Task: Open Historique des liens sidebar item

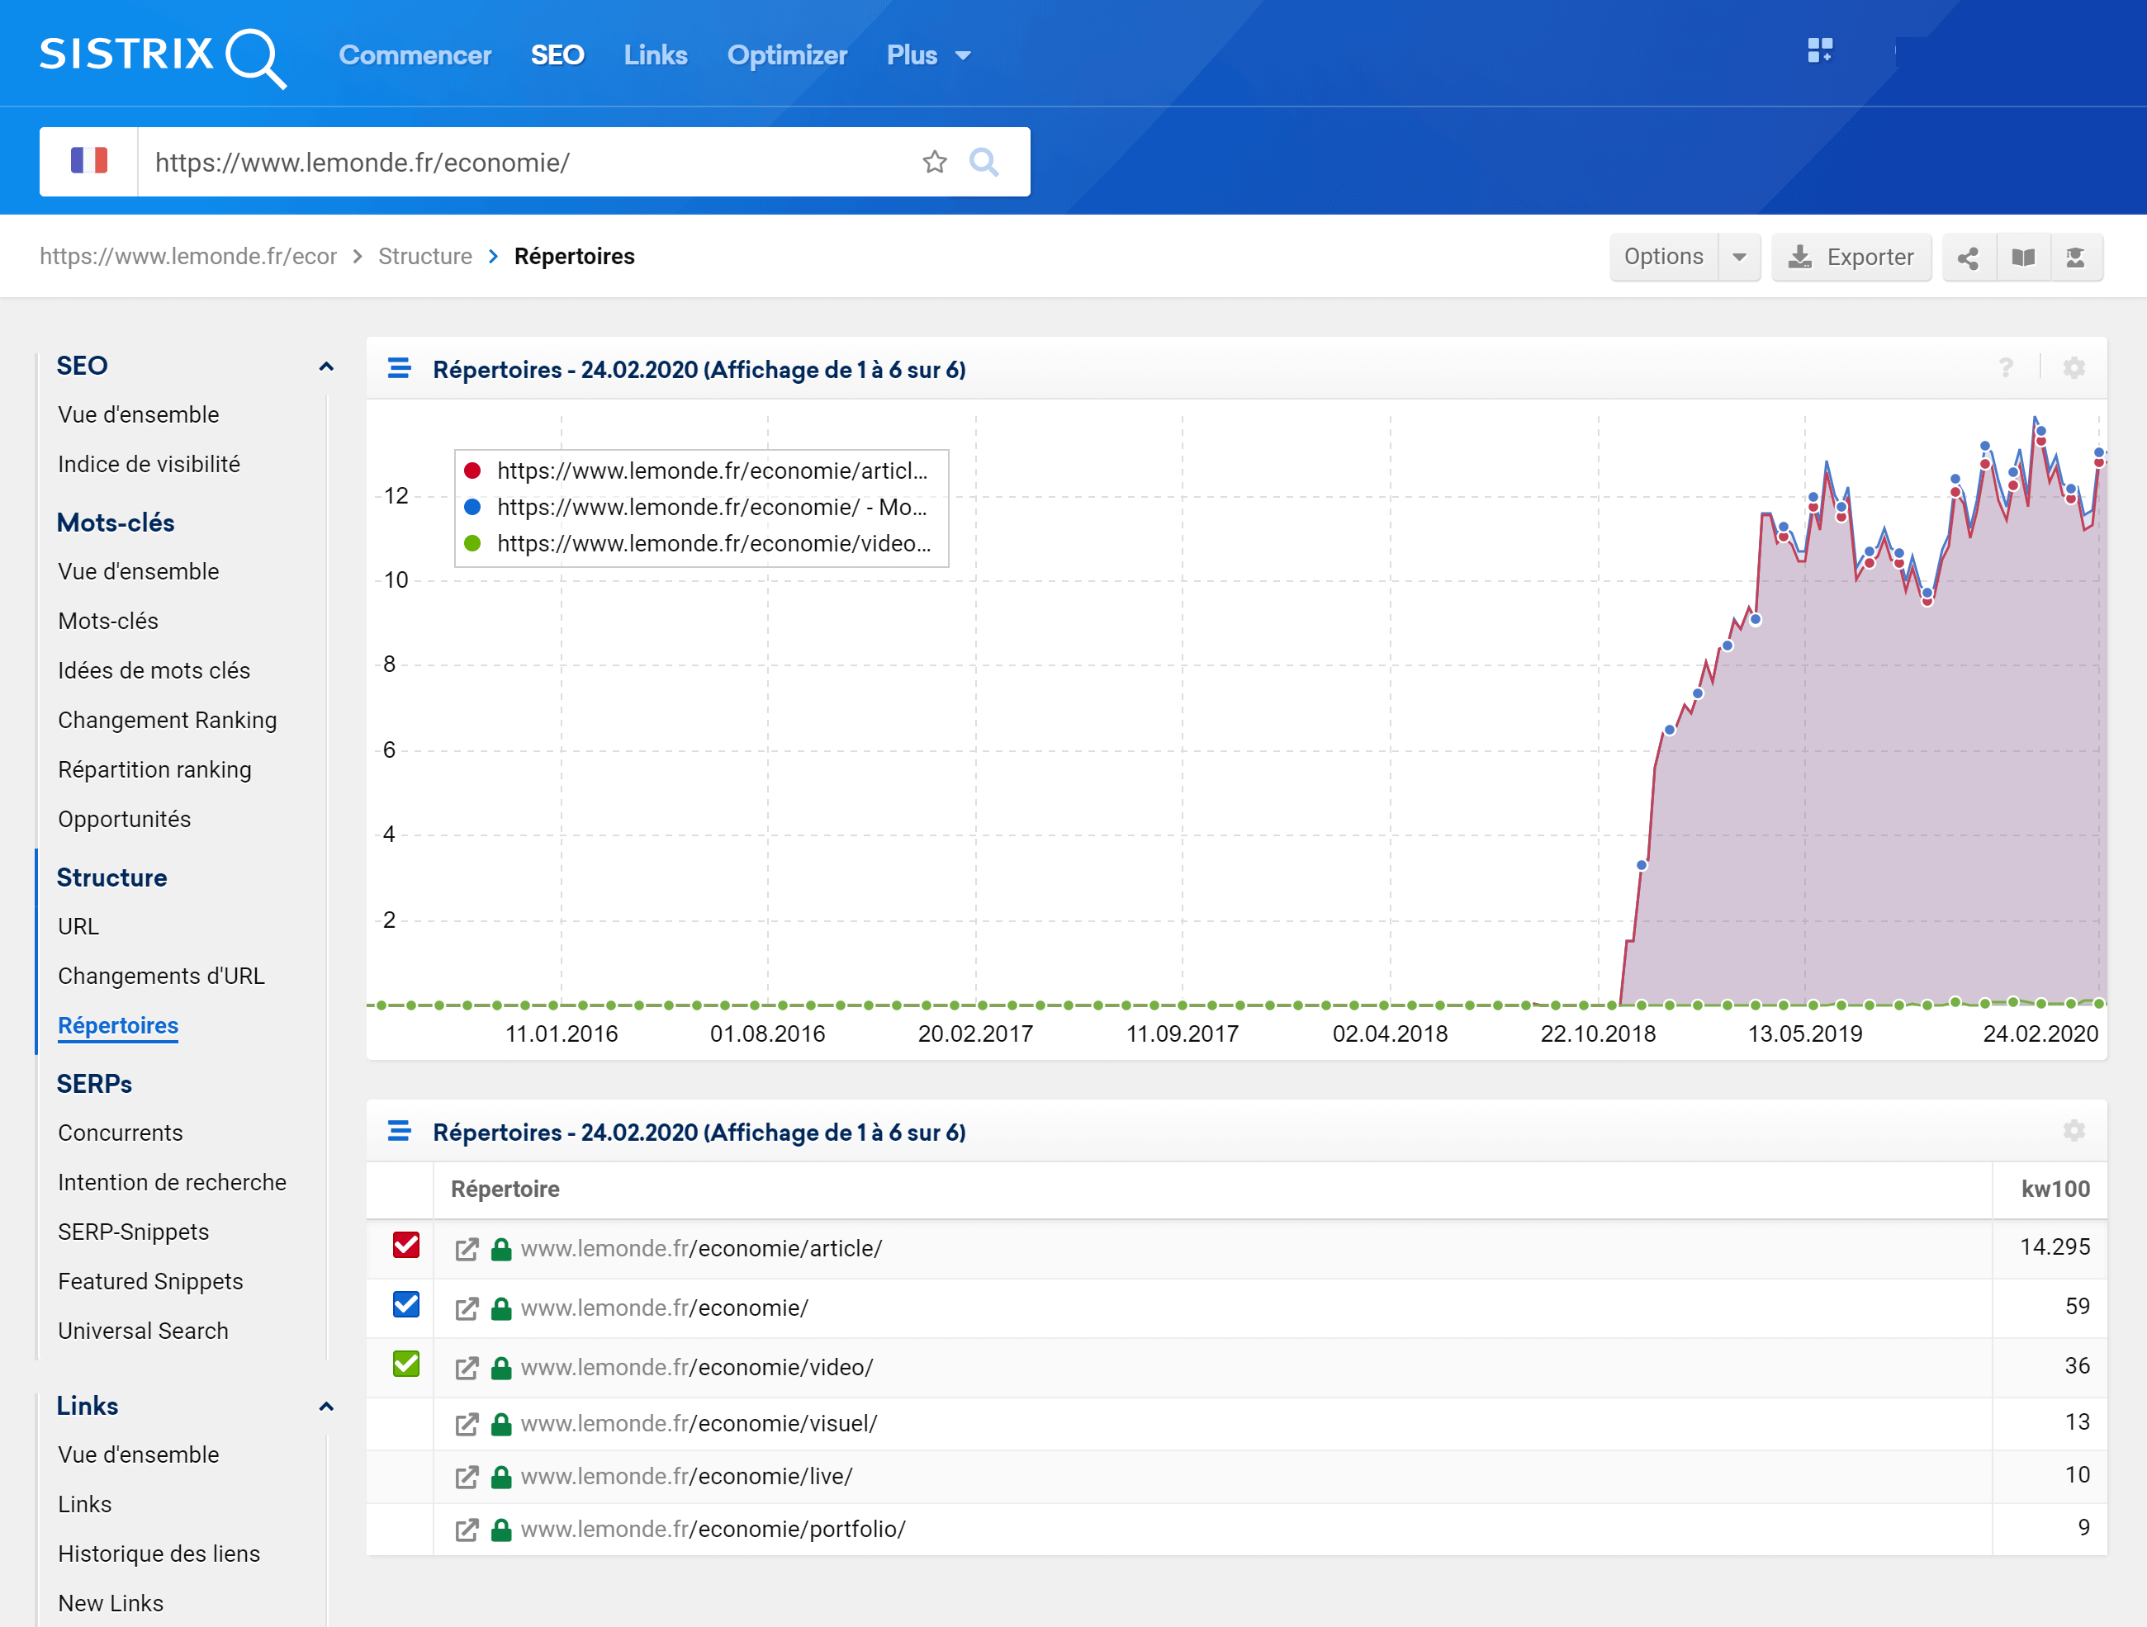Action: 159,1554
